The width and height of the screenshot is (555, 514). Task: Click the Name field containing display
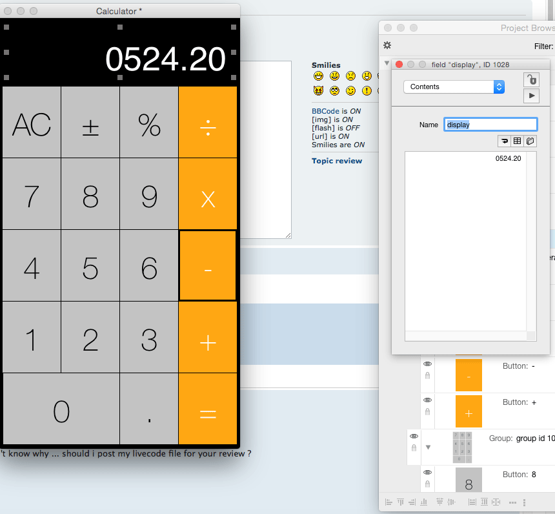click(x=490, y=125)
